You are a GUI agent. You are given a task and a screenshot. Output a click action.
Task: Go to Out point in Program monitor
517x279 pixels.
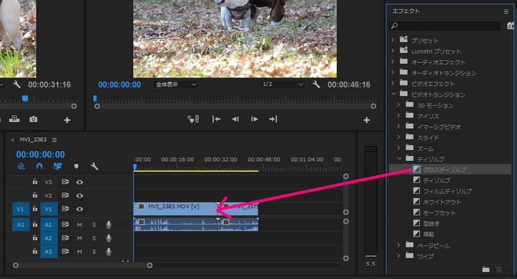pyautogui.click(x=273, y=119)
